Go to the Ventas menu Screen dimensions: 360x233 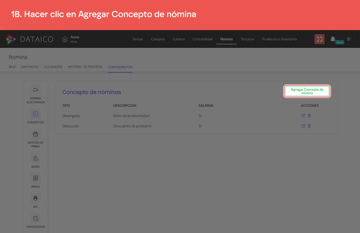click(x=138, y=39)
